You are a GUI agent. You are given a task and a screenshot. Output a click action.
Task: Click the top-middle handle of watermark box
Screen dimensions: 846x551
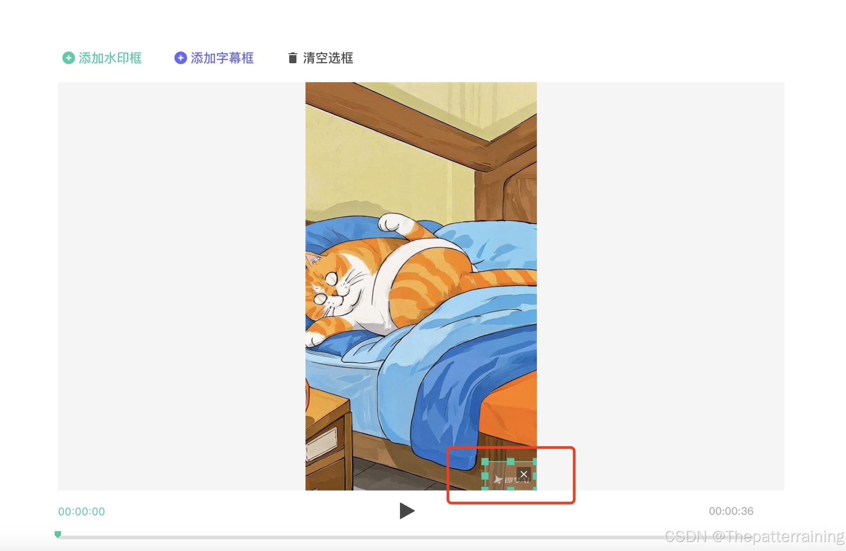tap(511, 462)
